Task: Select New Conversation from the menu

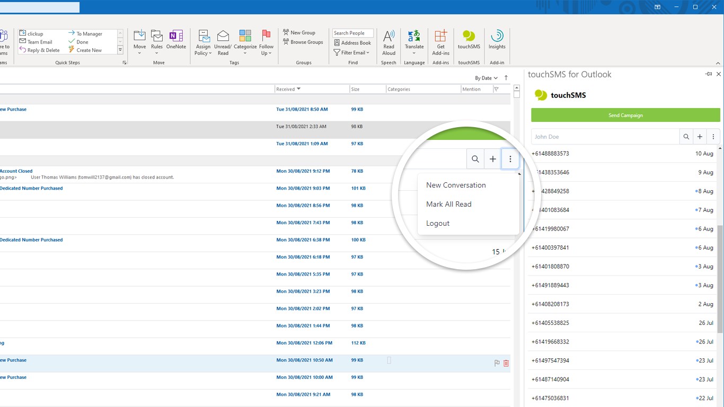Action: click(456, 185)
